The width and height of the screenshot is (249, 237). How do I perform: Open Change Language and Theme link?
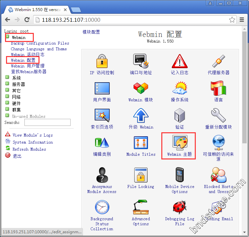39,49
